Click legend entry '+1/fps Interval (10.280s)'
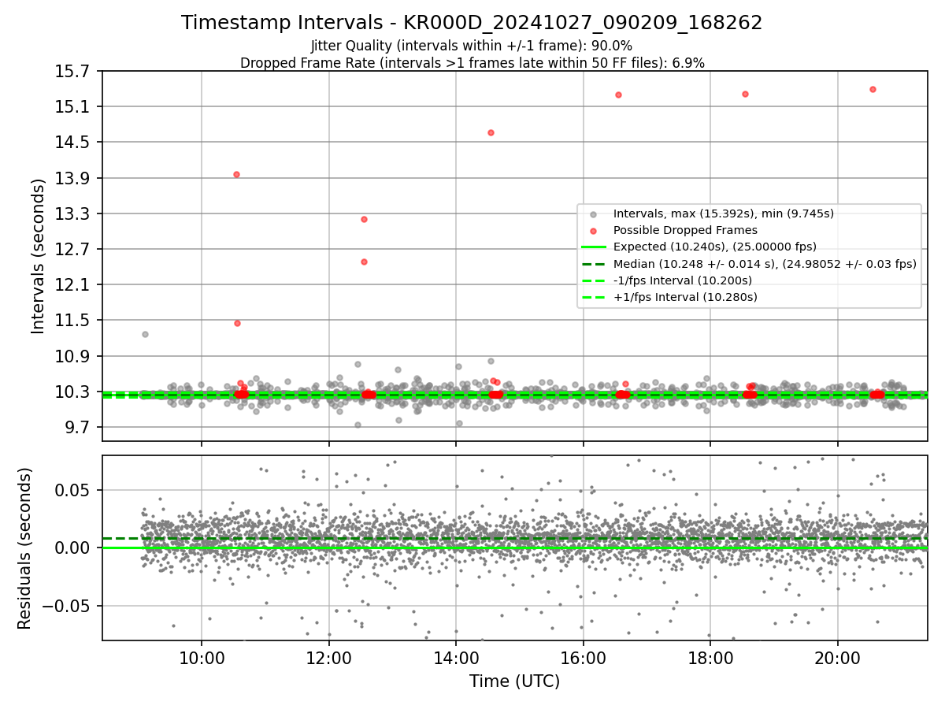This screenshot has height=709, width=945. point(685,297)
